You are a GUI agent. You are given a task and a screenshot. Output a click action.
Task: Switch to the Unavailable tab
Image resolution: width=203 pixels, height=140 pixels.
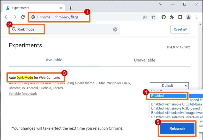click(x=145, y=60)
